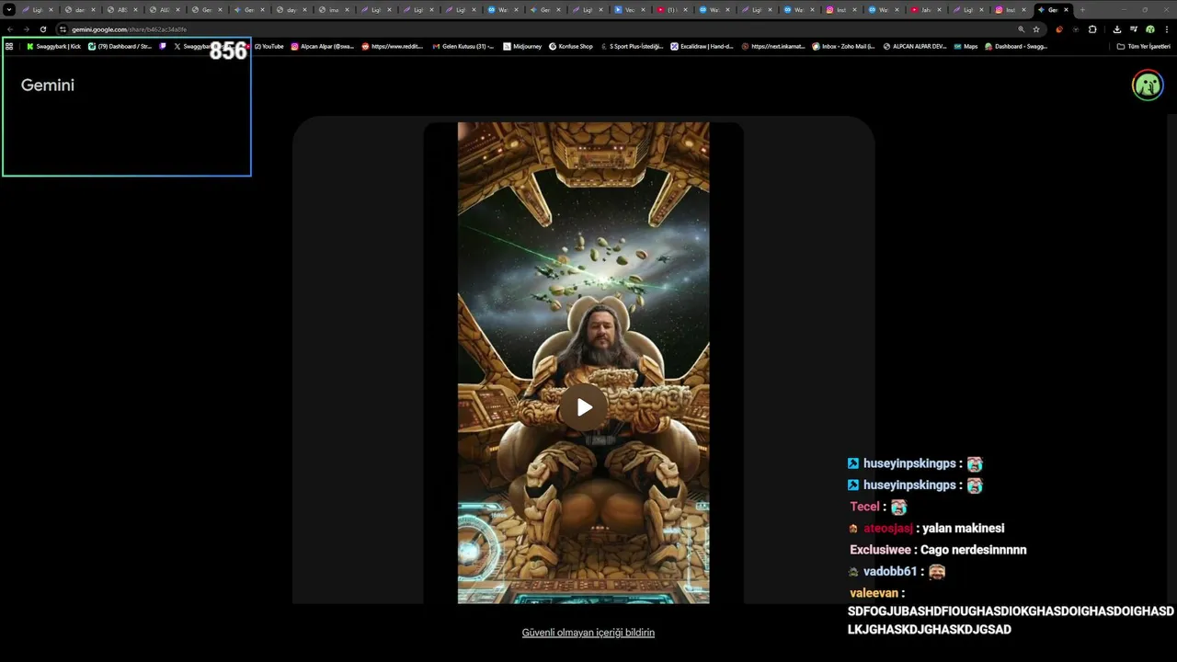Open a new tab with the plus button
Viewport: 1177px width, 662px height.
pos(1082,10)
